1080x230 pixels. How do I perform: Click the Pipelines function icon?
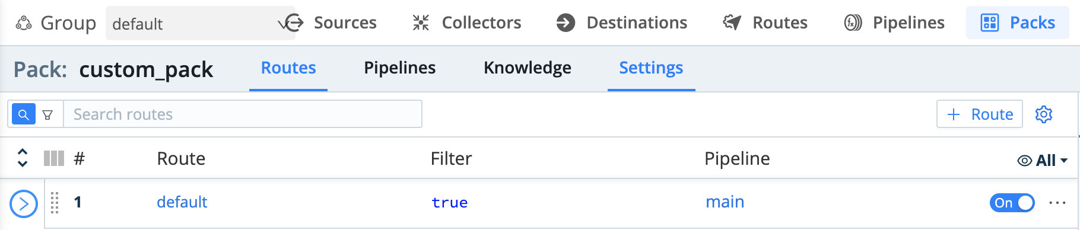(x=853, y=23)
